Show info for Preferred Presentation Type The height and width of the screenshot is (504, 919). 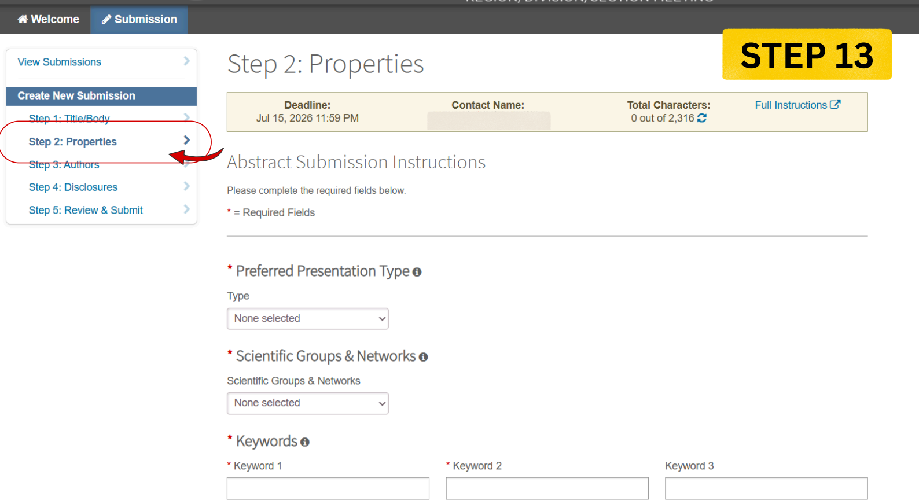pyautogui.click(x=417, y=272)
